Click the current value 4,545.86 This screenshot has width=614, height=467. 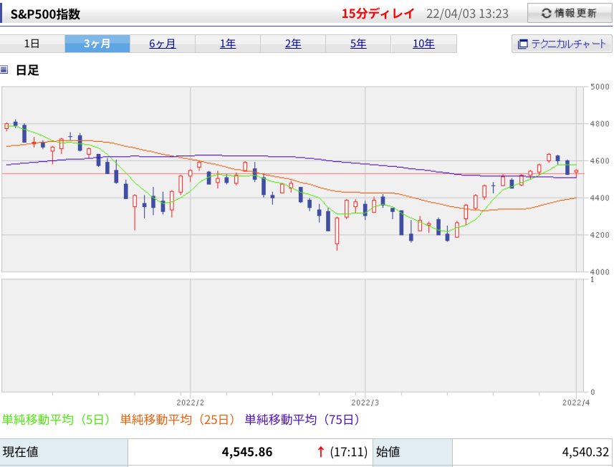pyautogui.click(x=247, y=452)
